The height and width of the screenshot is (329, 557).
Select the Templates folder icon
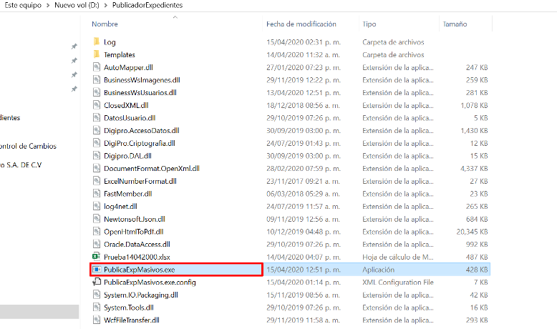click(97, 54)
